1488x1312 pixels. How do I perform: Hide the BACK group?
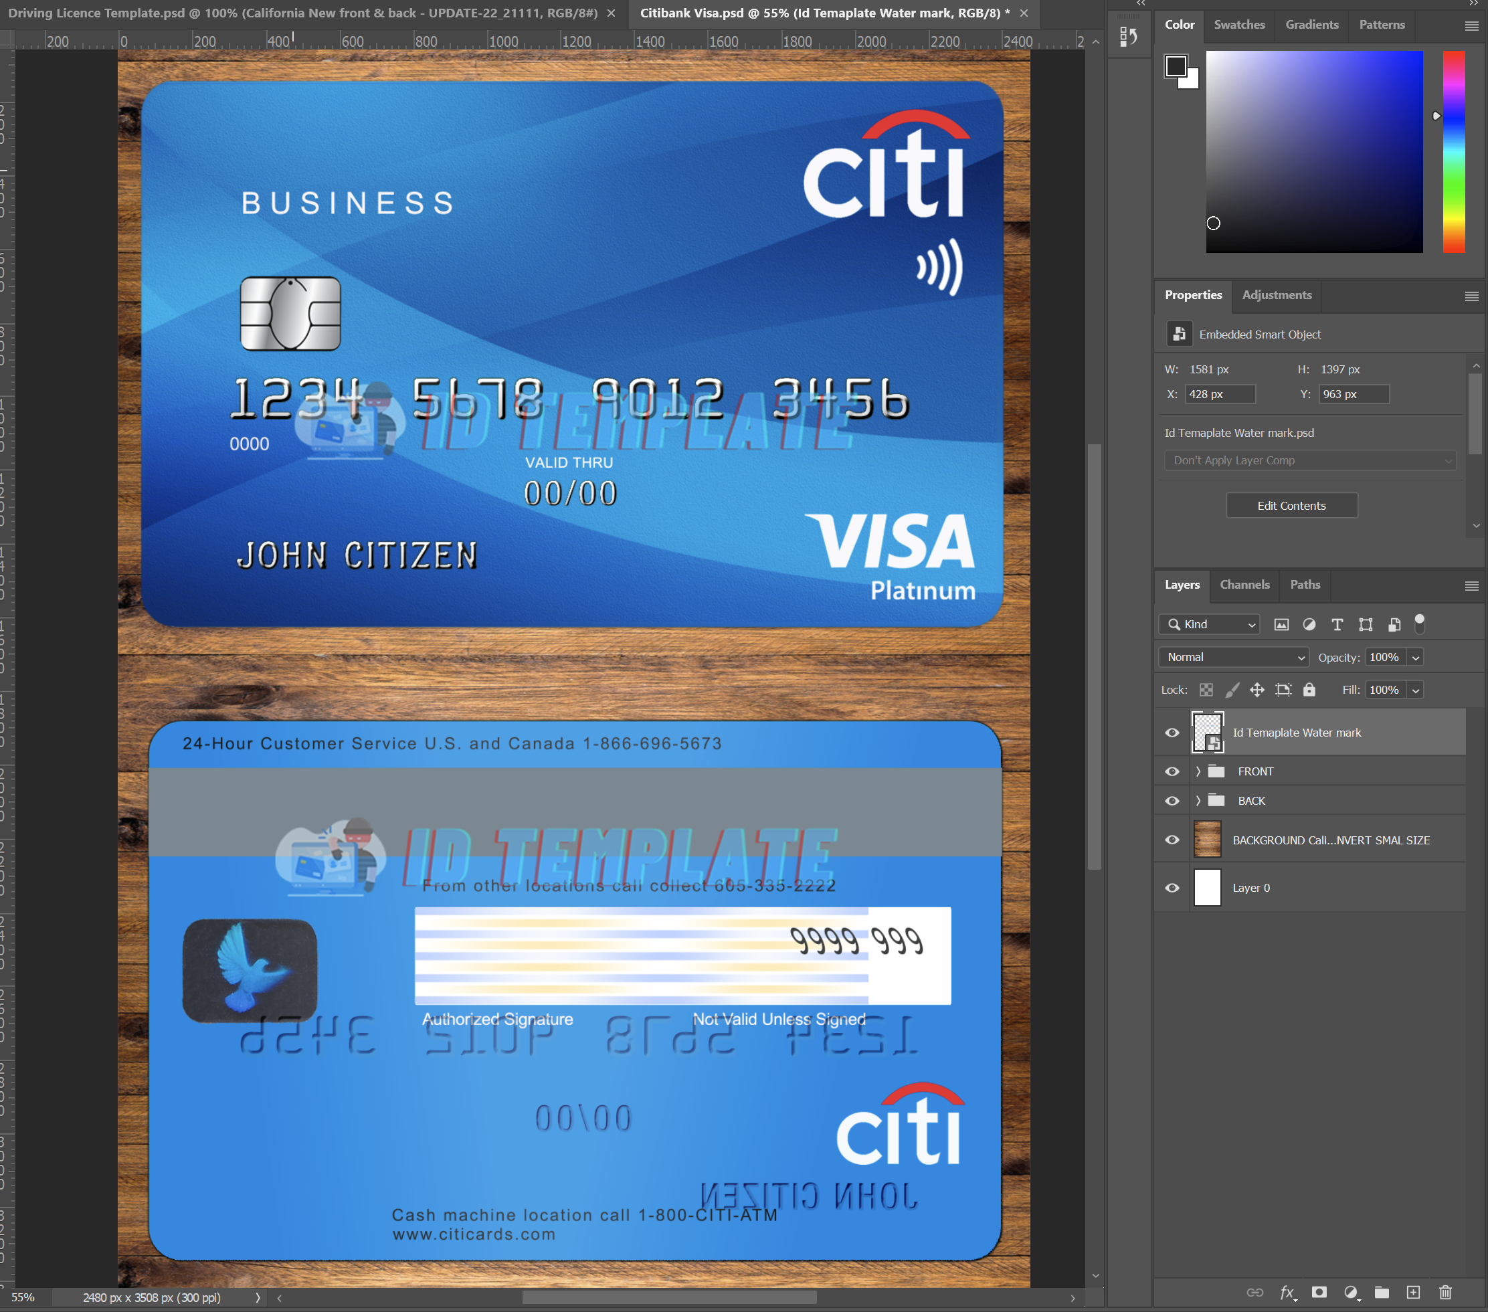click(x=1172, y=800)
